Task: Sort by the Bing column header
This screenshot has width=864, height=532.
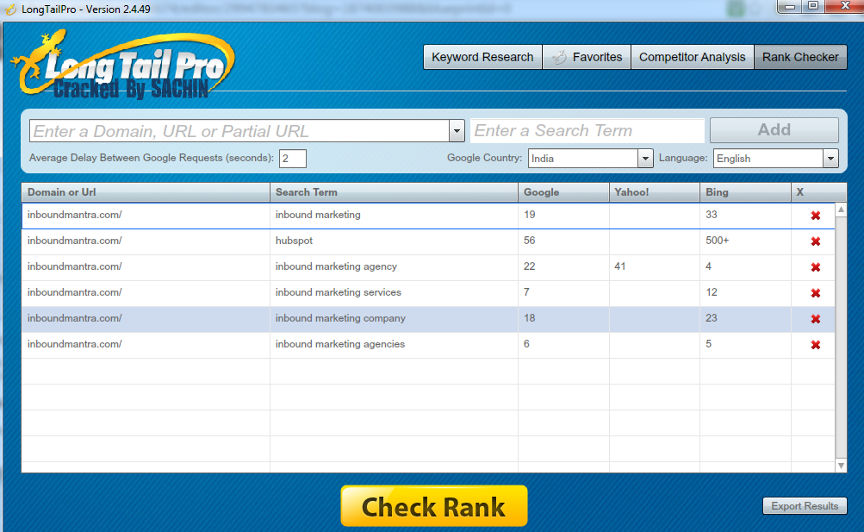Action: coord(745,192)
